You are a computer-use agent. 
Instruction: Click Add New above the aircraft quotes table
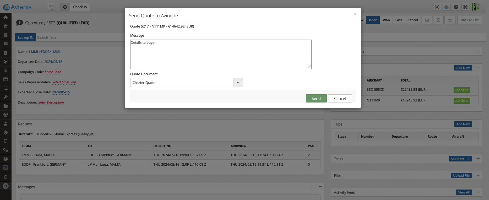pyautogui.click(x=463, y=68)
